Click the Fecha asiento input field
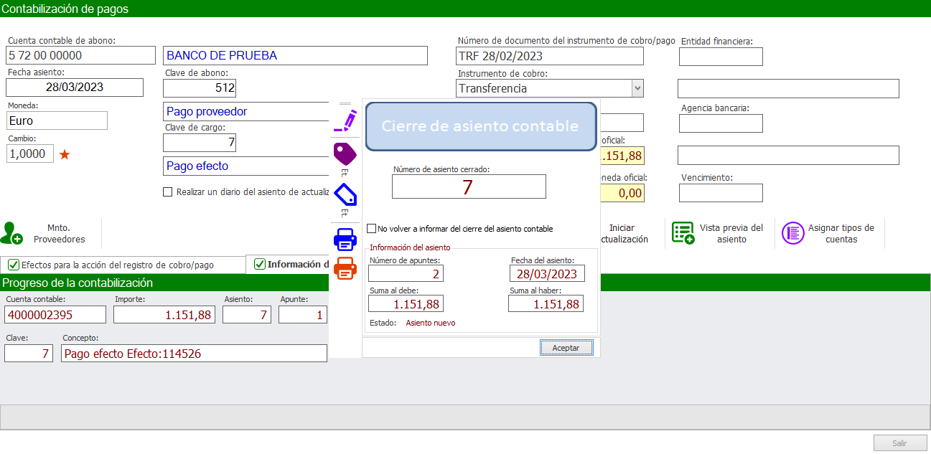This screenshot has height=454, width=931. click(74, 87)
